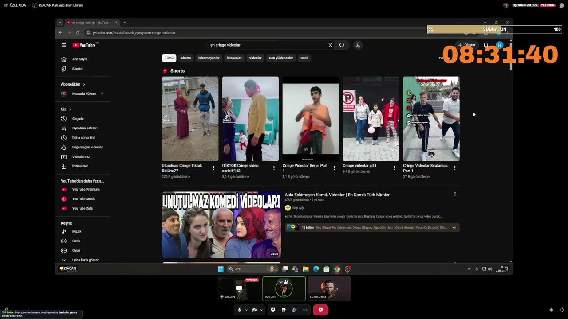Open microphone options dropdown arrow
Image resolution: width=568 pixels, height=319 pixels.
[x=246, y=310]
